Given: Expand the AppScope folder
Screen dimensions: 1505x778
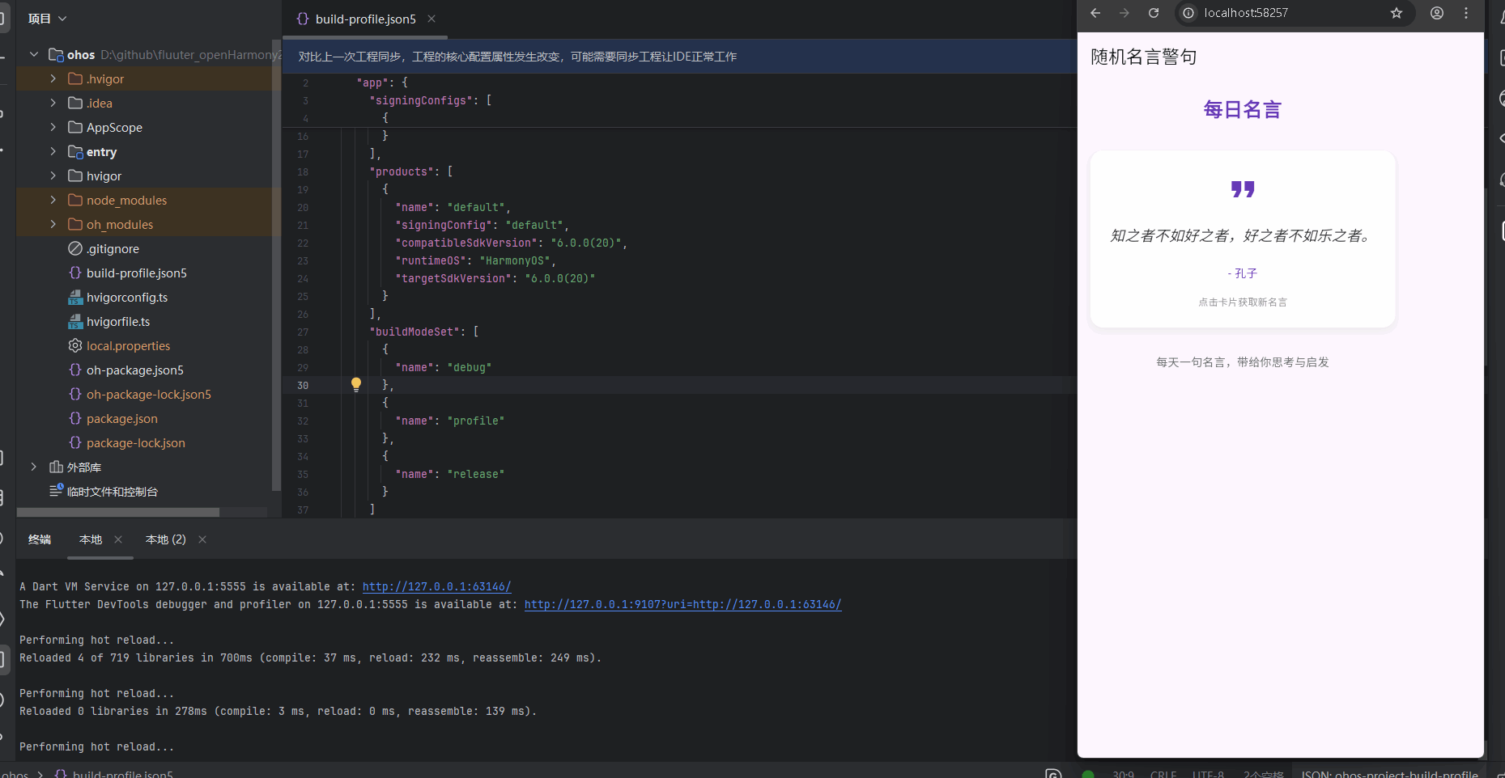Looking at the screenshot, I should click(x=53, y=127).
